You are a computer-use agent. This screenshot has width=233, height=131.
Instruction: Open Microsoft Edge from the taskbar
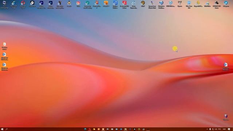[x=85, y=129]
